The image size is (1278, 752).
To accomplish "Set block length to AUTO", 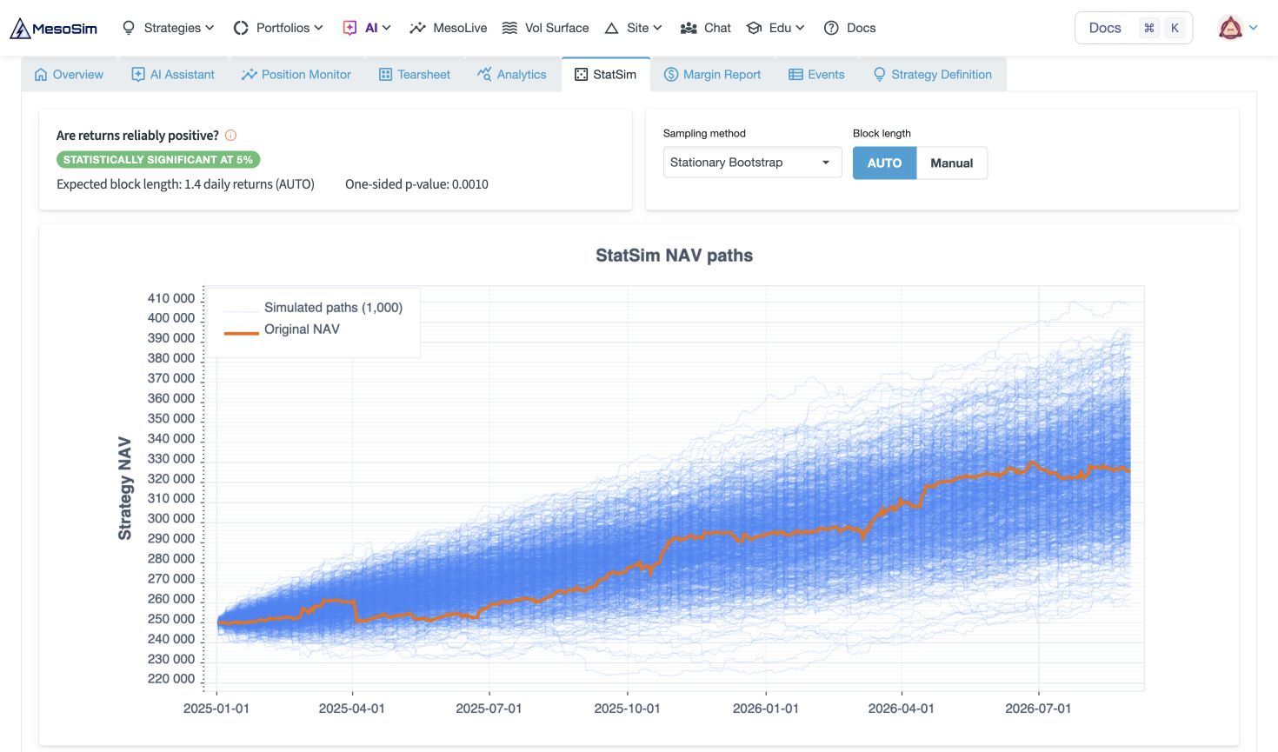I will point(884,163).
